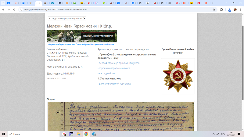Go forward in browser history
Image resolution: width=244 pixels, height=137 pixels.
(9, 10)
